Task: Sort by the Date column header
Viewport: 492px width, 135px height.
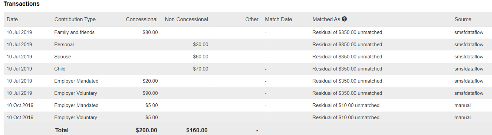Action: (x=12, y=19)
